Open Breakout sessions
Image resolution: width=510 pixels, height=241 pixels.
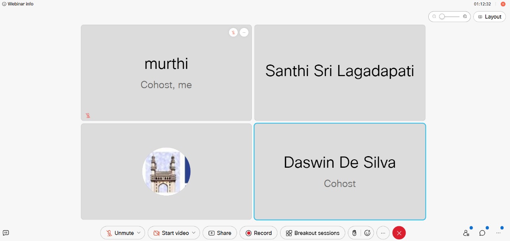[x=312, y=233]
